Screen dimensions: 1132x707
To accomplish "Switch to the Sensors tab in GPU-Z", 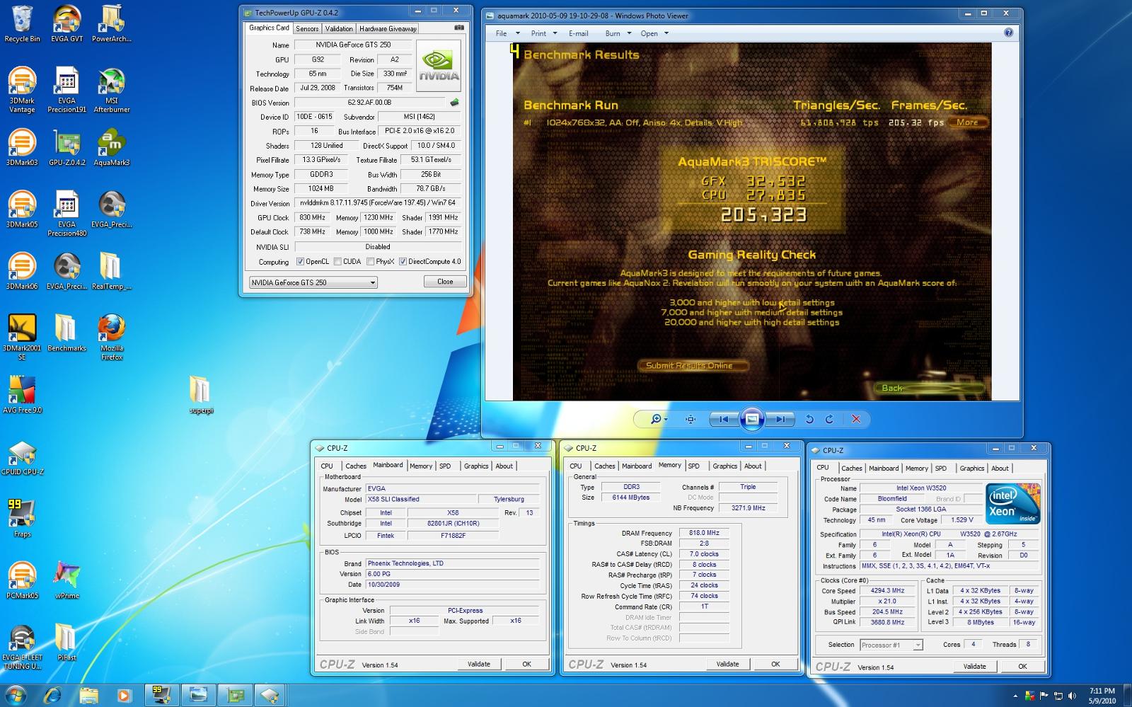I will [307, 29].
